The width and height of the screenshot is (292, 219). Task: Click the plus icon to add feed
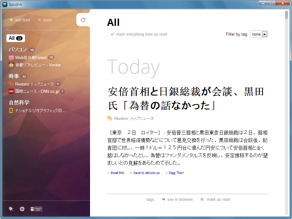[11, 20]
